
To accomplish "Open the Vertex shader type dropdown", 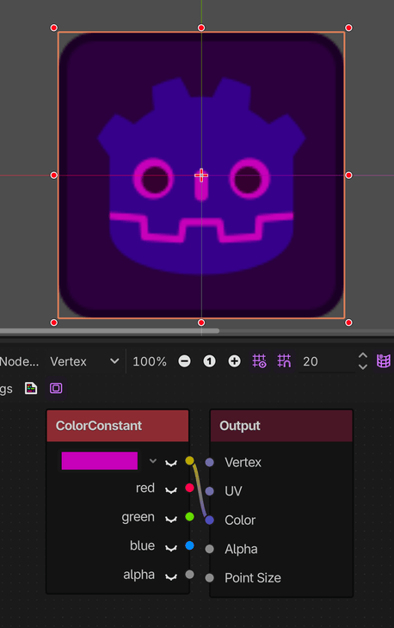I will (84, 361).
